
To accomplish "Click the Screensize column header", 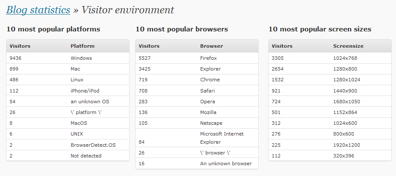I will (348, 46).
